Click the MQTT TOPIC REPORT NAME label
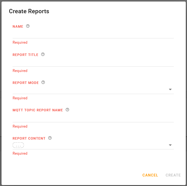This screenshot has height=186, width=187. (x=38, y=110)
